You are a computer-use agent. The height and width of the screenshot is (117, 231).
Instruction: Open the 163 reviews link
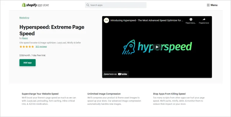pyautogui.click(x=41, y=47)
